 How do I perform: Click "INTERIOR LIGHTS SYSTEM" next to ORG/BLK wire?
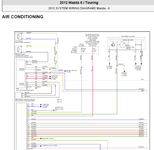coord(50,146)
